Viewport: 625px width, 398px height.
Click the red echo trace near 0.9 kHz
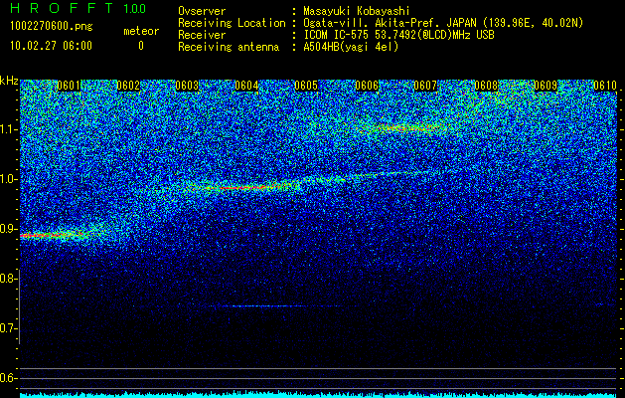click(52, 236)
